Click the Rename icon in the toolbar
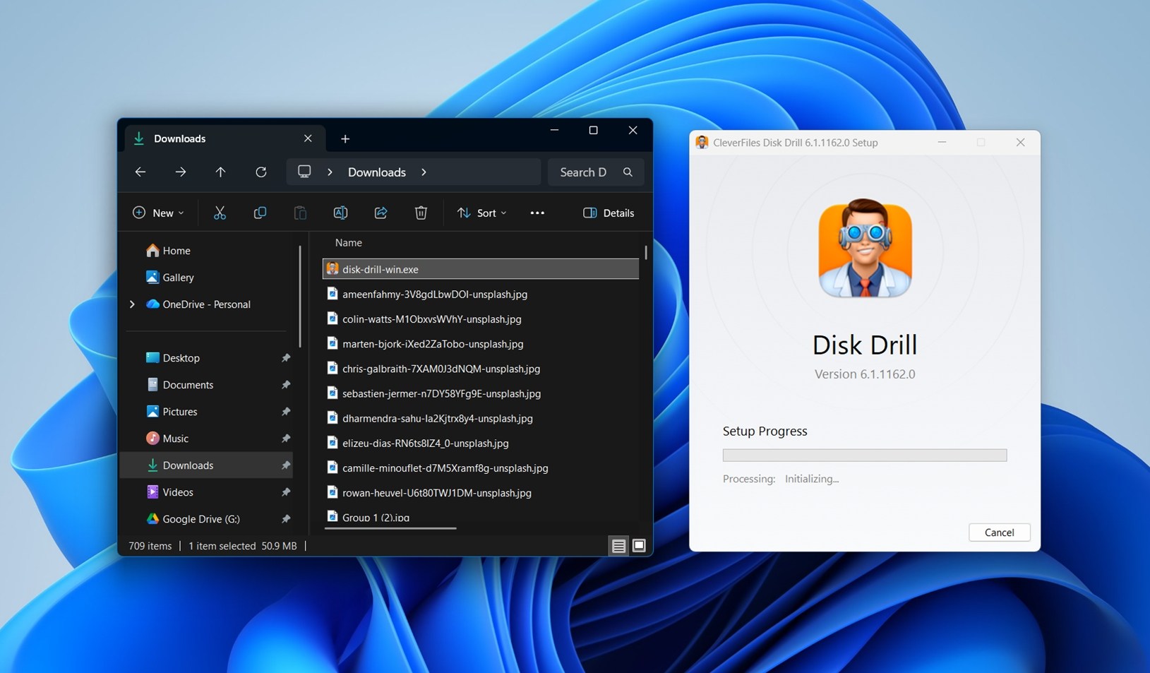Viewport: 1150px width, 673px height. [340, 213]
